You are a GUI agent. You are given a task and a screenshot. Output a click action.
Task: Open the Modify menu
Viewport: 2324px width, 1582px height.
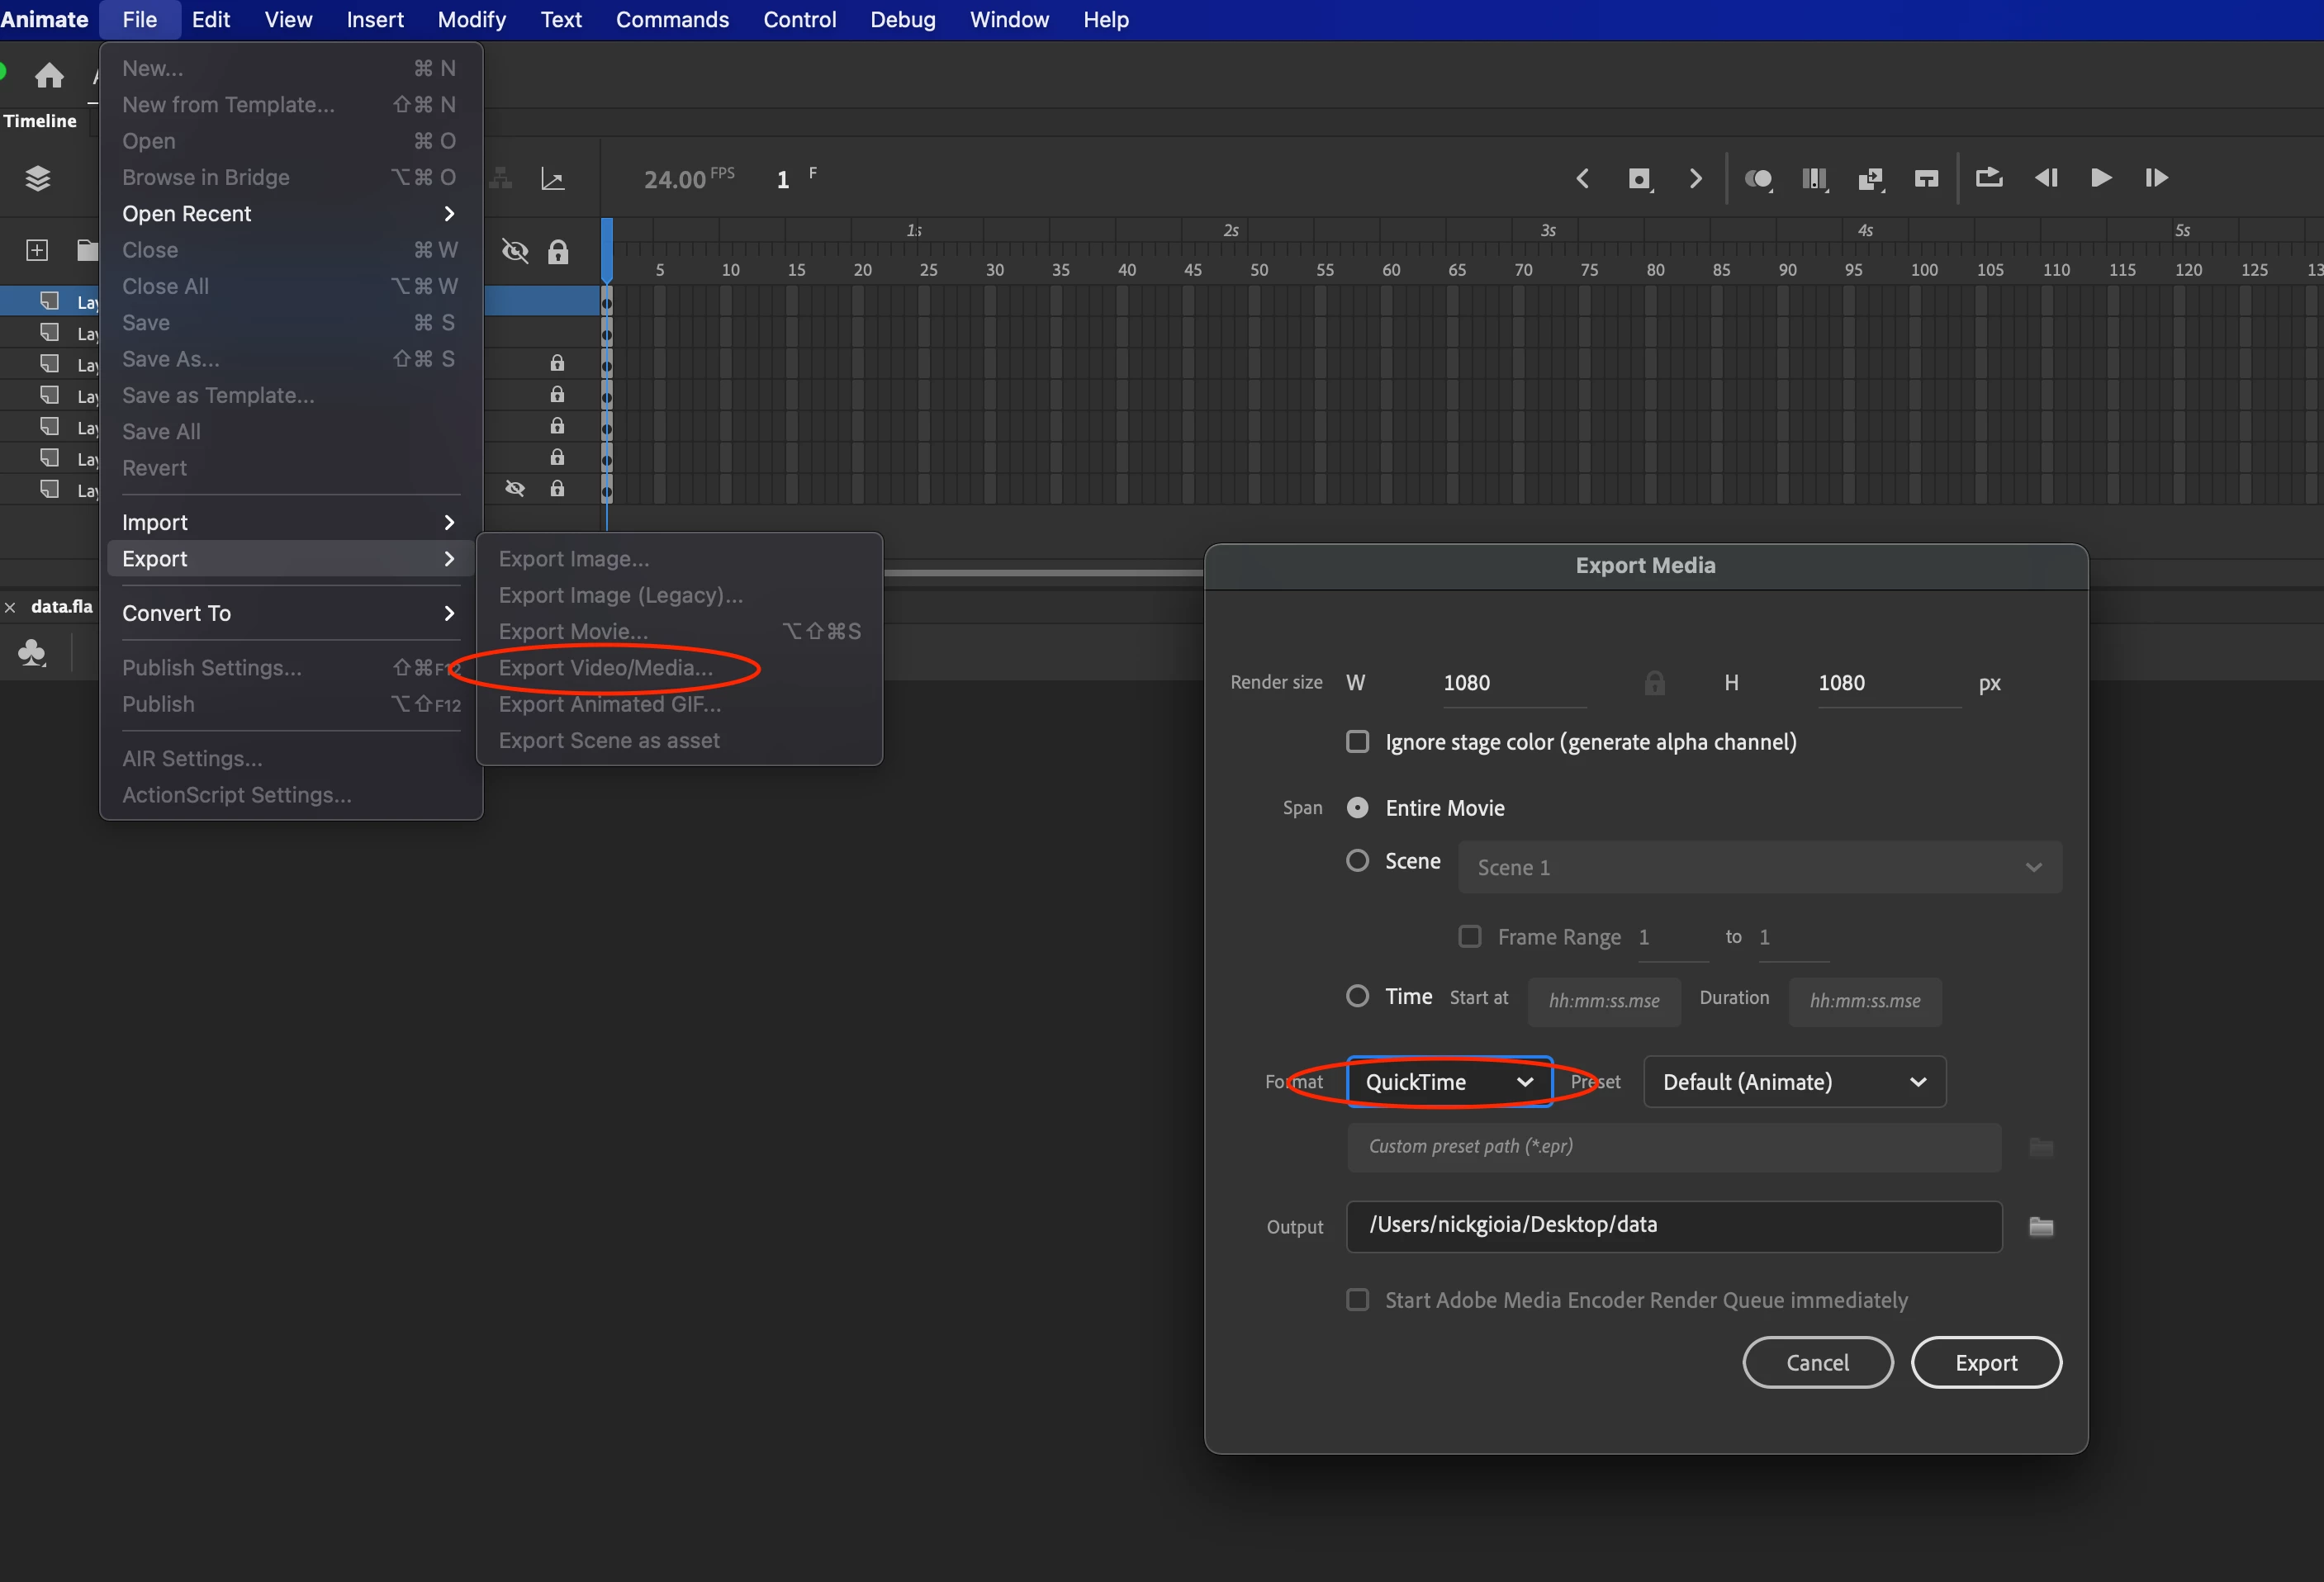coord(471,20)
